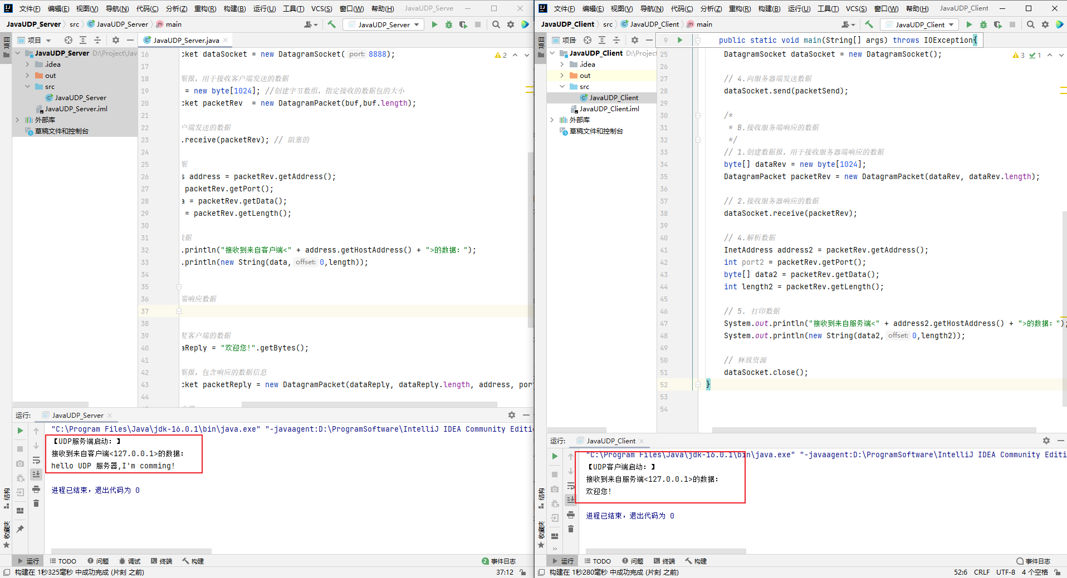Start debugging JavaUDP_Client with the bug icon
1067x578 pixels.
coord(983,24)
